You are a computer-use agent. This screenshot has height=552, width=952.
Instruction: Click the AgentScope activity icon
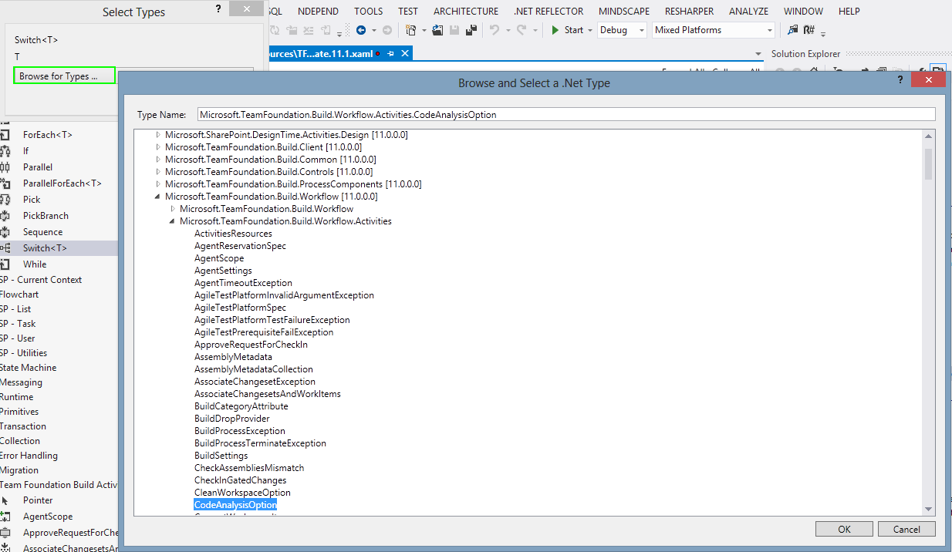pos(5,517)
